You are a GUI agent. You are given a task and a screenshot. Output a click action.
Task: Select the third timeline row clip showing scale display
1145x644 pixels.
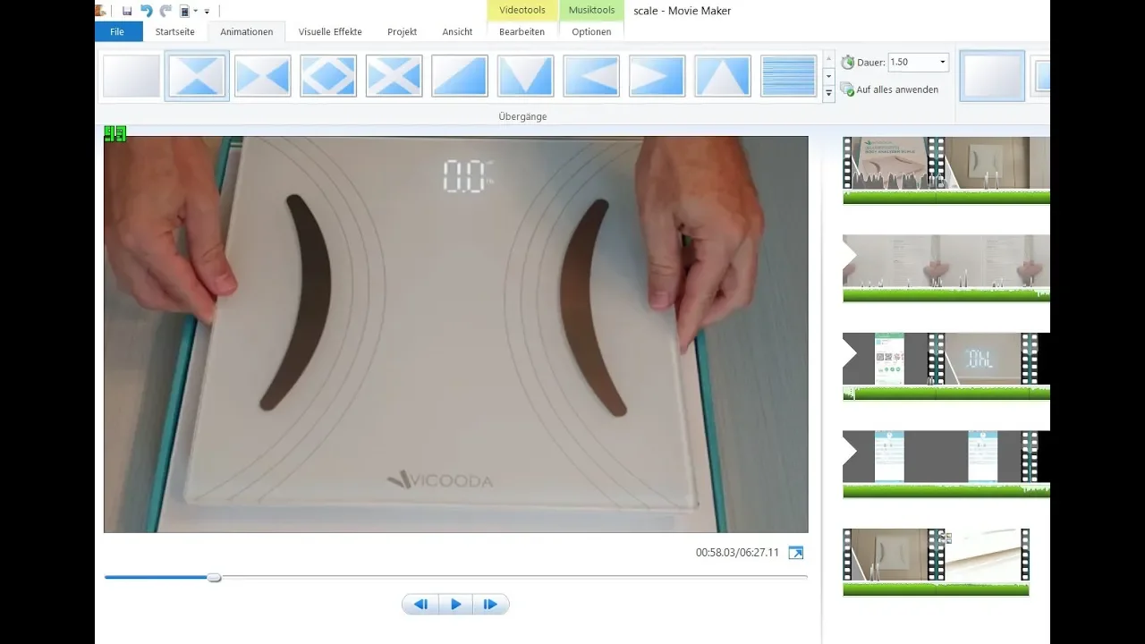pos(983,360)
